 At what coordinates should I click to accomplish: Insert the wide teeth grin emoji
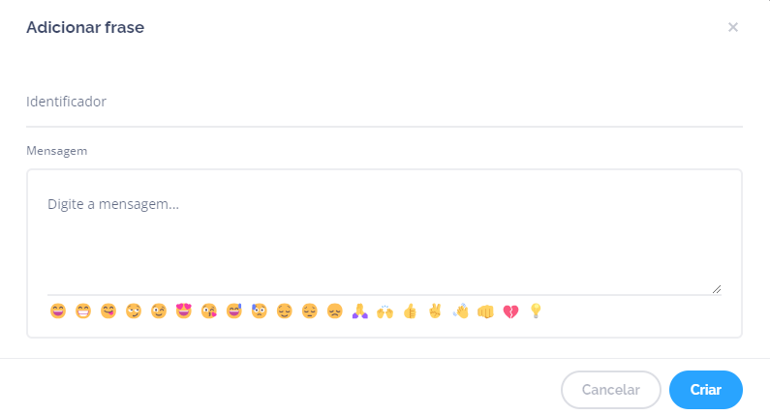point(82,311)
